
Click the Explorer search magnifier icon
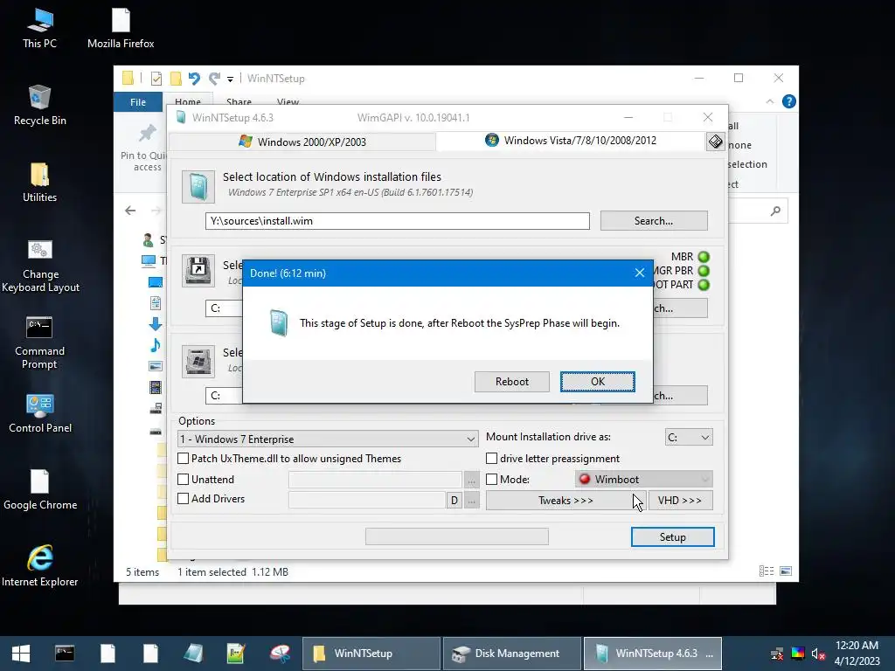(x=775, y=211)
